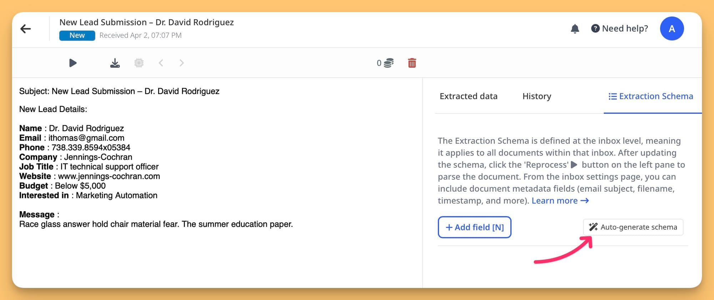Click the greyed-out processor chip icon
The width and height of the screenshot is (714, 300).
139,63
